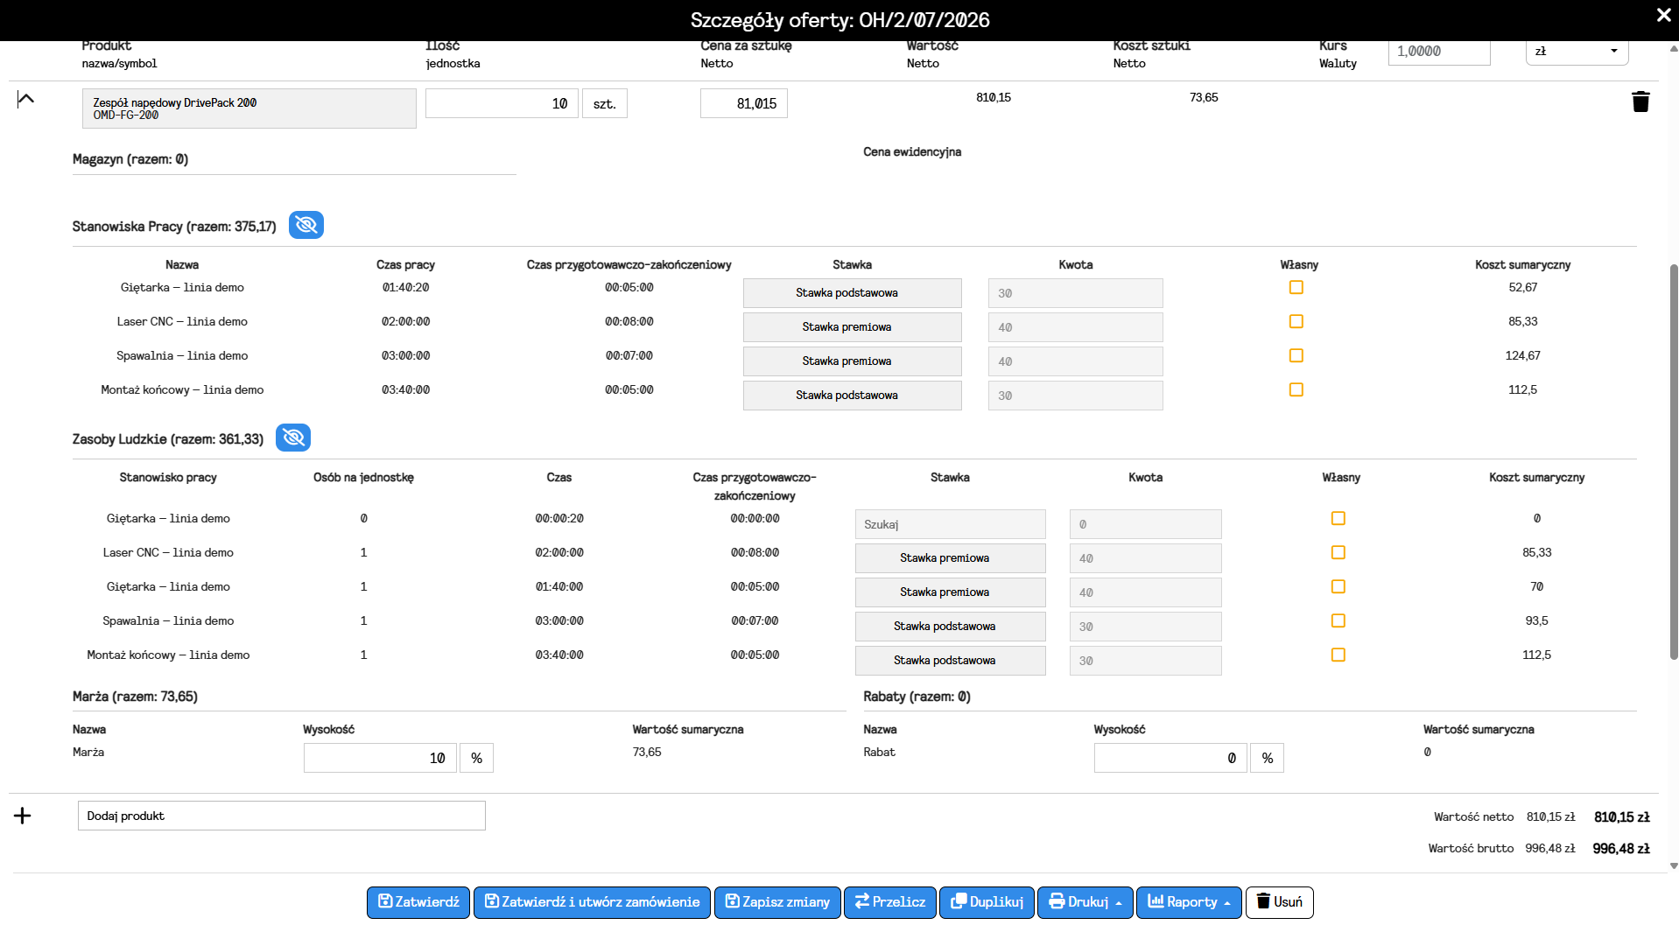The height and width of the screenshot is (932, 1679).
Task: Click the Rabat percentage field
Action: coord(1170,758)
